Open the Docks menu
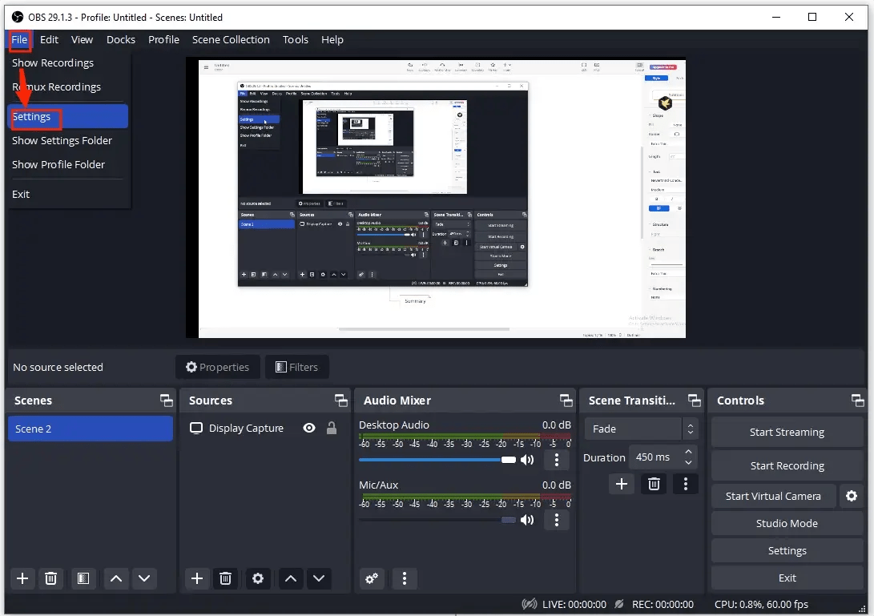The width and height of the screenshot is (874, 616). click(x=121, y=39)
